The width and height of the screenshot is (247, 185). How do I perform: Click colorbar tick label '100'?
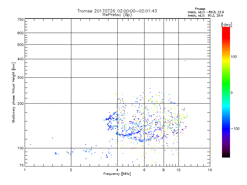[234, 57]
